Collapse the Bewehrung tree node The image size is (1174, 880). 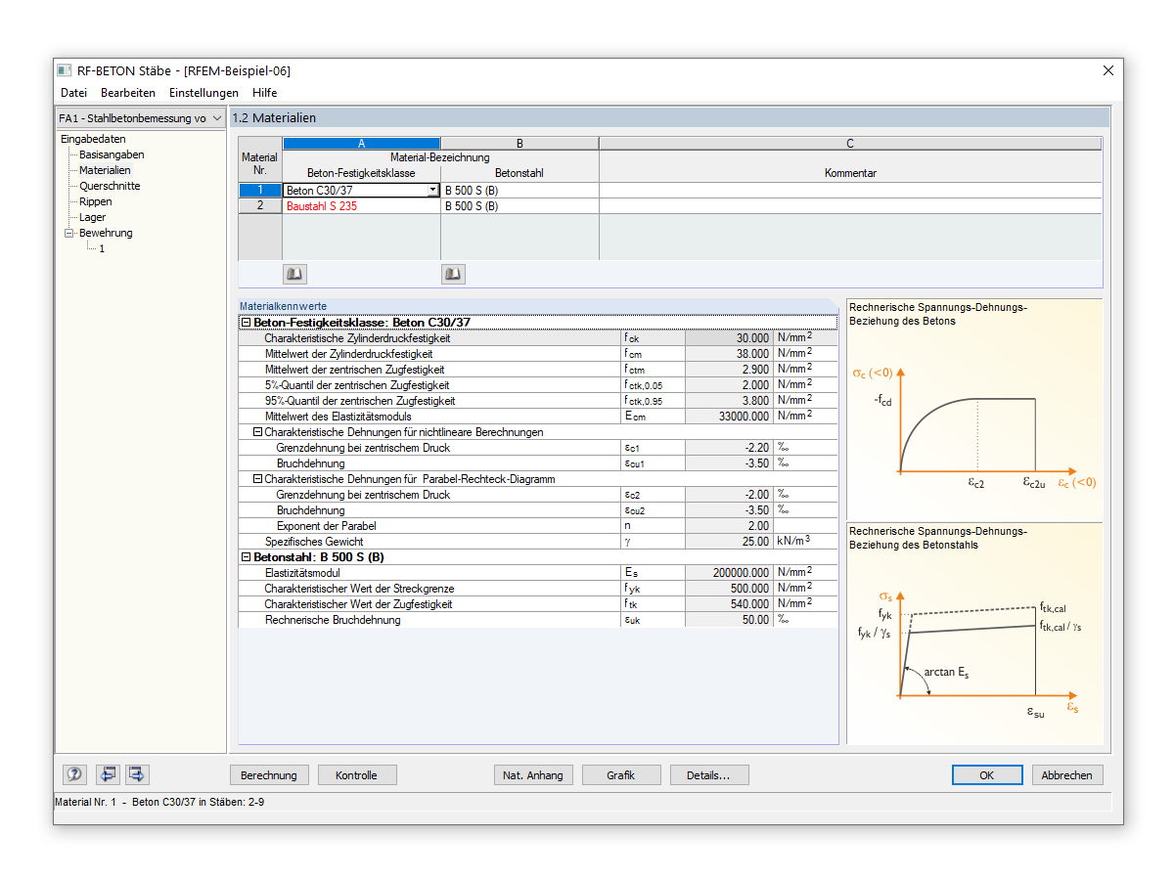(69, 233)
